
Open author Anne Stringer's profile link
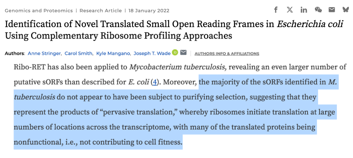point(44,53)
